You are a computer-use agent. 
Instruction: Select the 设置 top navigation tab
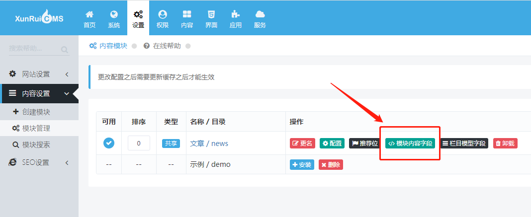coord(138,19)
